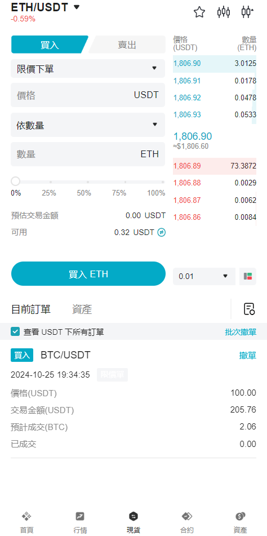Viewport: 267px width, 536px height.
Task: Click the 買入 ETH button
Action: point(88,274)
